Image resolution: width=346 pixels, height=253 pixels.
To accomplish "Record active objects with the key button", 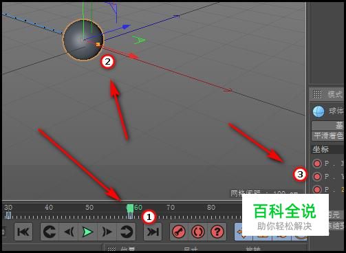I will pos(179,232).
